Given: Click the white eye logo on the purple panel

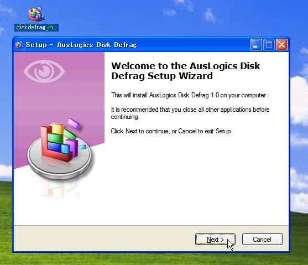Looking at the screenshot, I should point(44,71).
